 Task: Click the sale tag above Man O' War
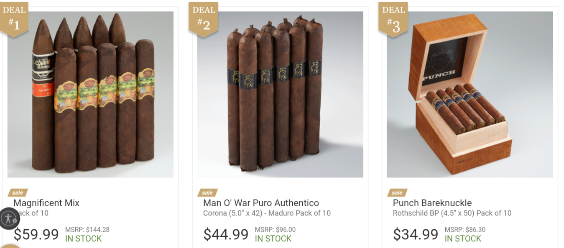click(207, 192)
